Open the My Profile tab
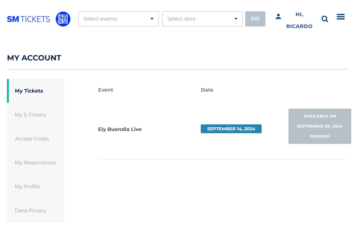This screenshot has width=356, height=239. tap(35, 187)
